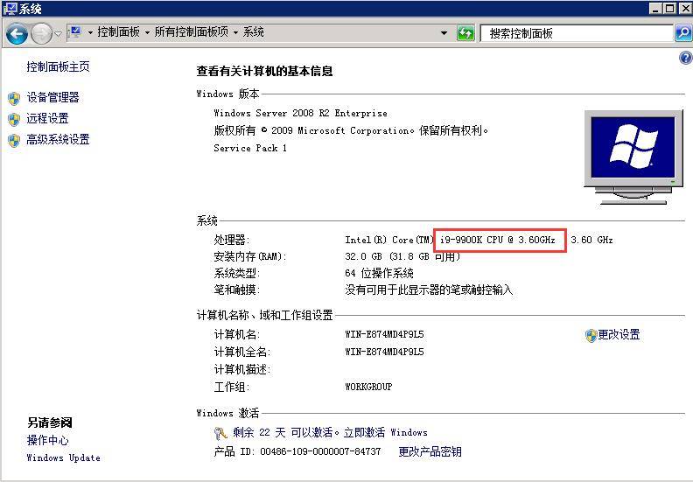This screenshot has height=482, width=693.
Task: Click the magnifier search icon
Action: [683, 33]
